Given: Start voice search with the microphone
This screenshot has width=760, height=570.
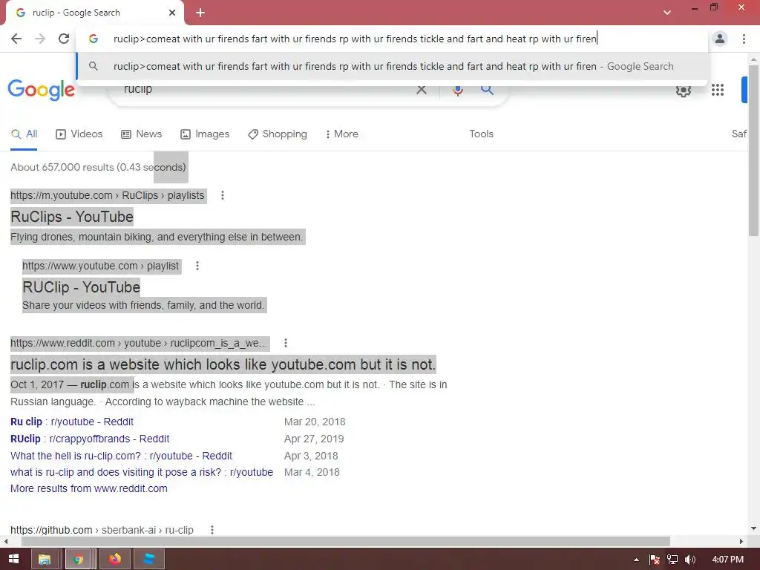Looking at the screenshot, I should (x=457, y=90).
